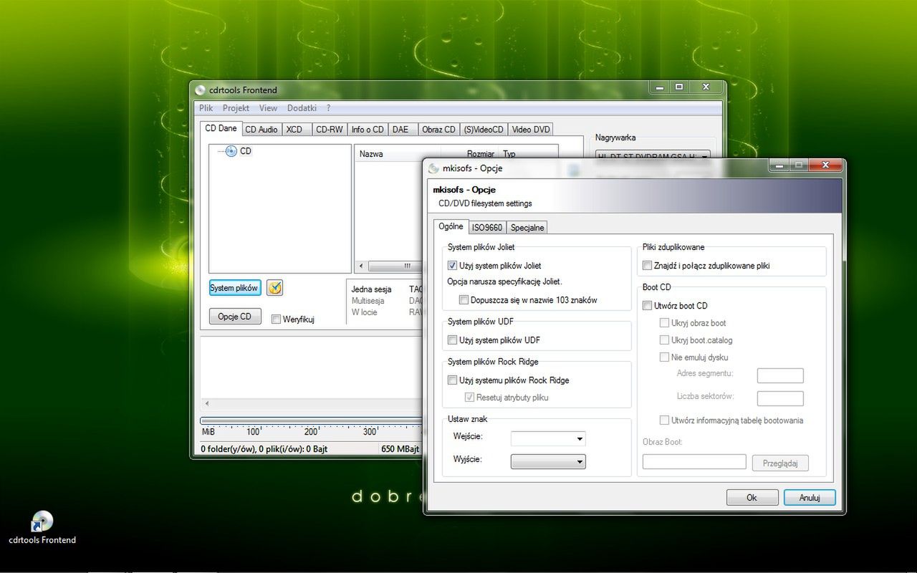Open the Projekt menu

tap(236, 108)
